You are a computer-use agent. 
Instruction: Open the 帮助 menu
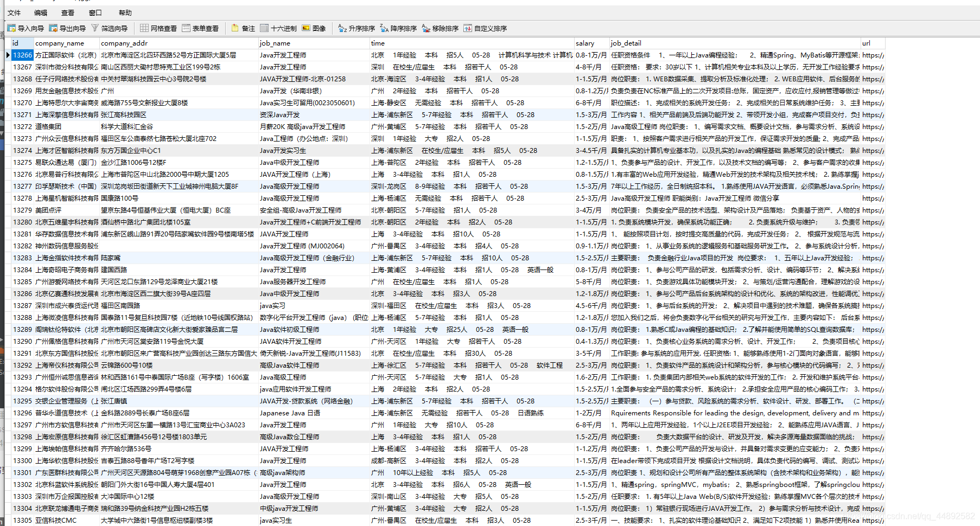tap(125, 12)
